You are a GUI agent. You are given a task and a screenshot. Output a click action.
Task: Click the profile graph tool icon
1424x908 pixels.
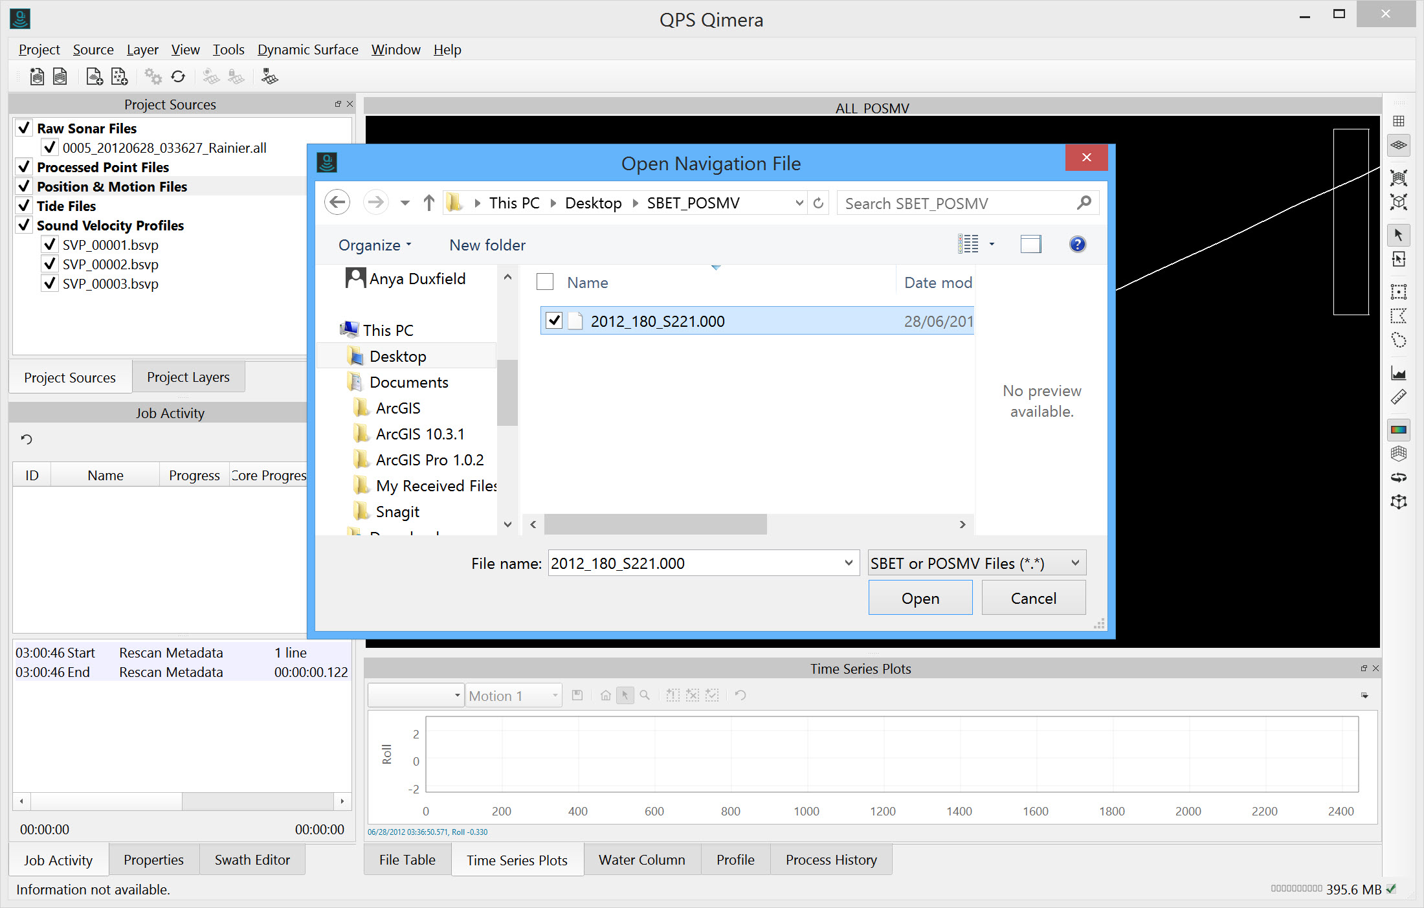click(x=1399, y=373)
